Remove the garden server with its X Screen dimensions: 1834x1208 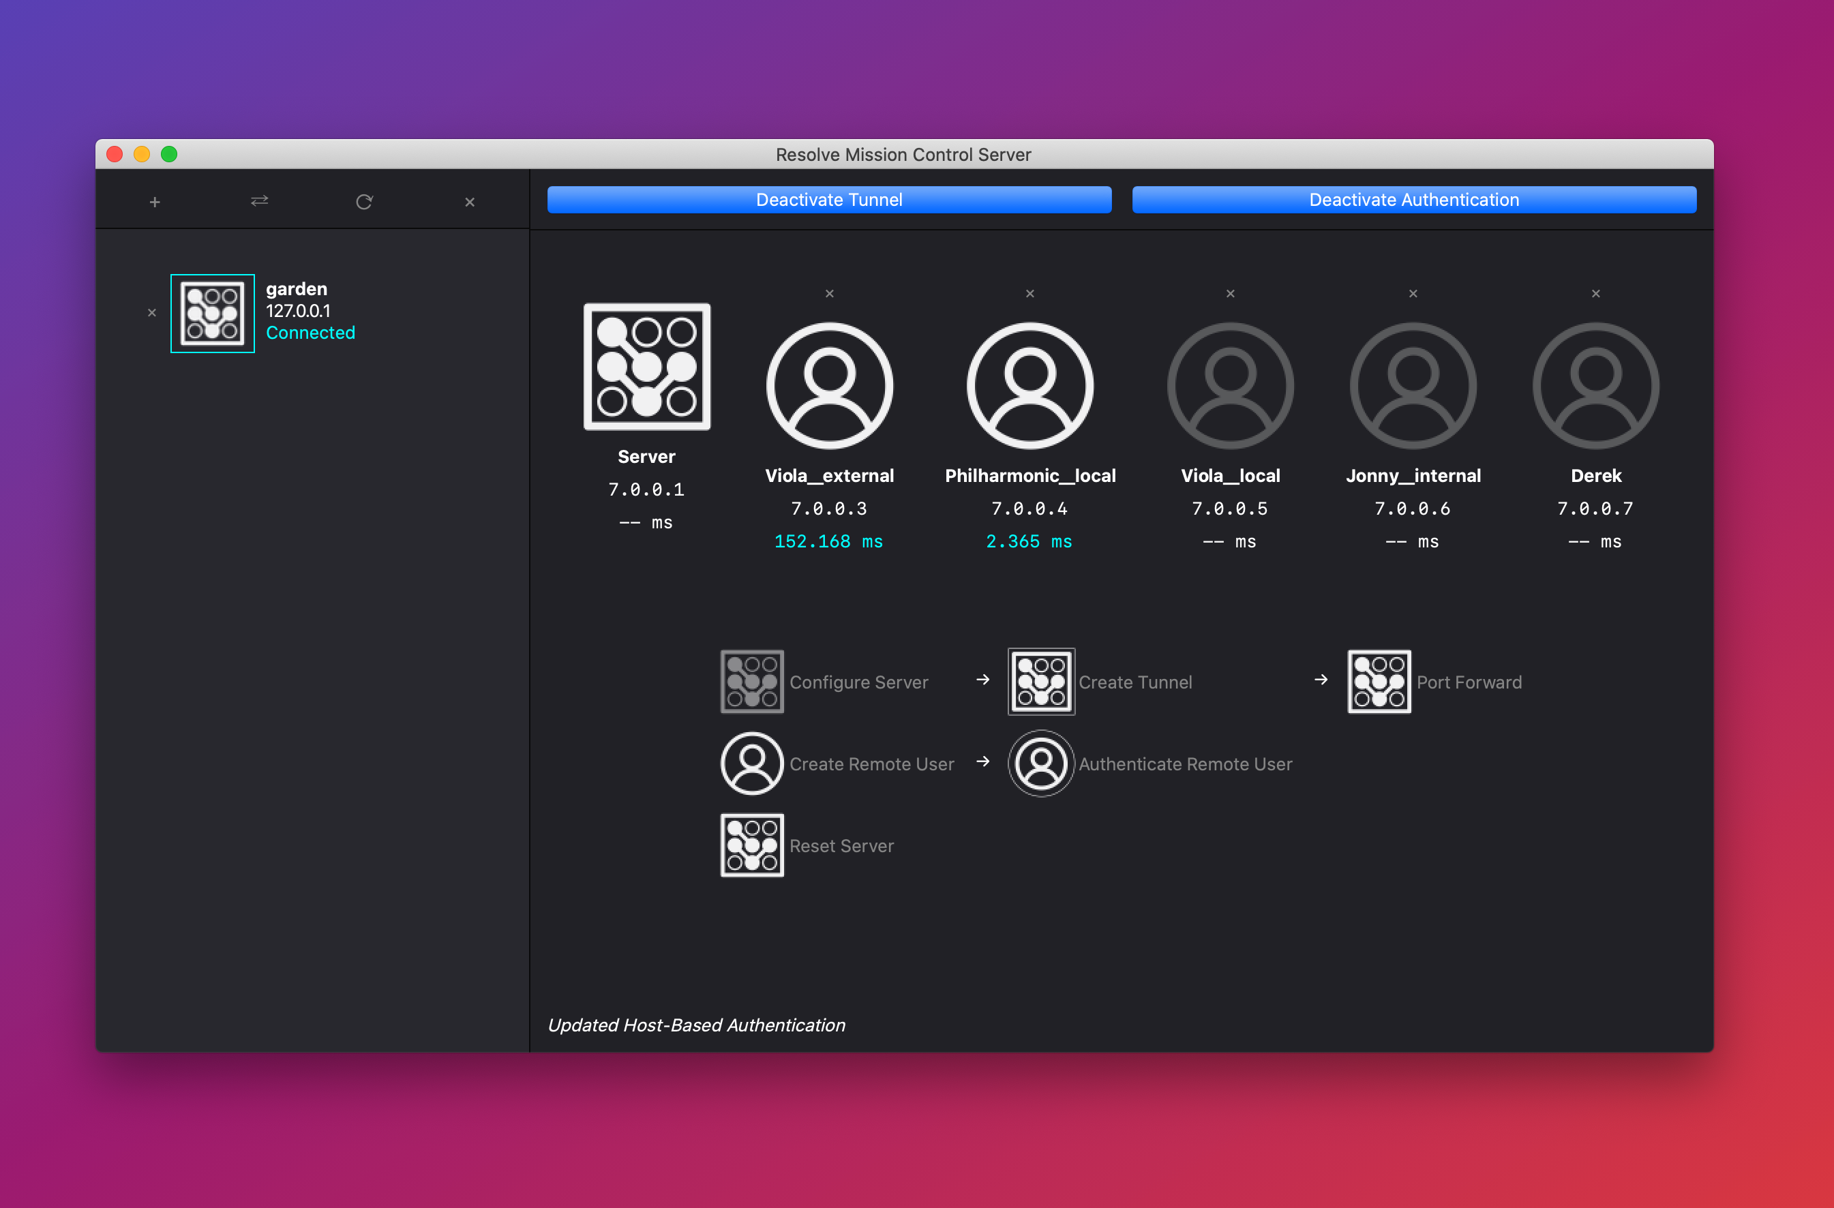(152, 313)
